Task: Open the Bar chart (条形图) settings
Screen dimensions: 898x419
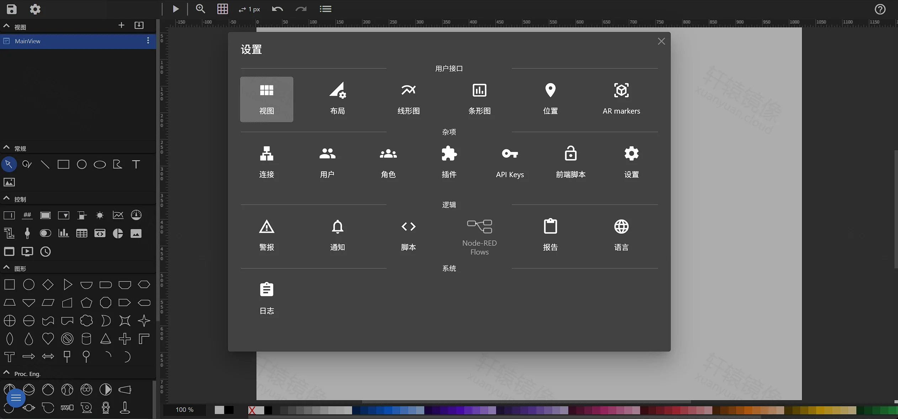Action: tap(479, 99)
